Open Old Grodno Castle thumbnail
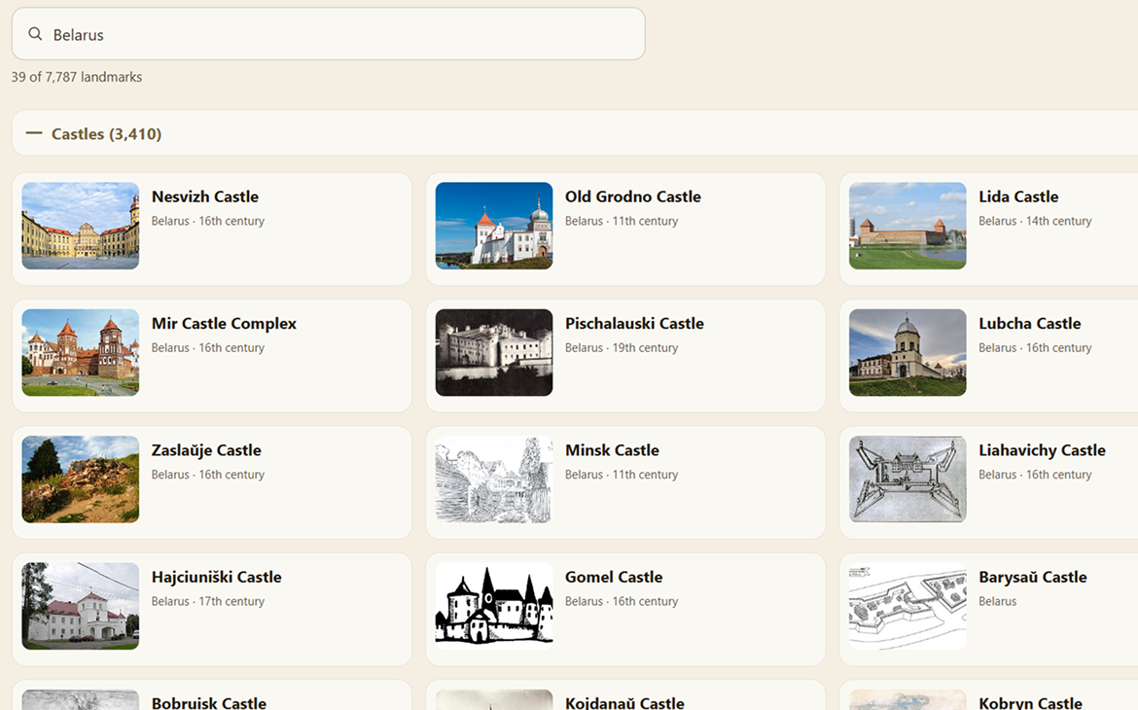1138x710 pixels. coord(494,226)
